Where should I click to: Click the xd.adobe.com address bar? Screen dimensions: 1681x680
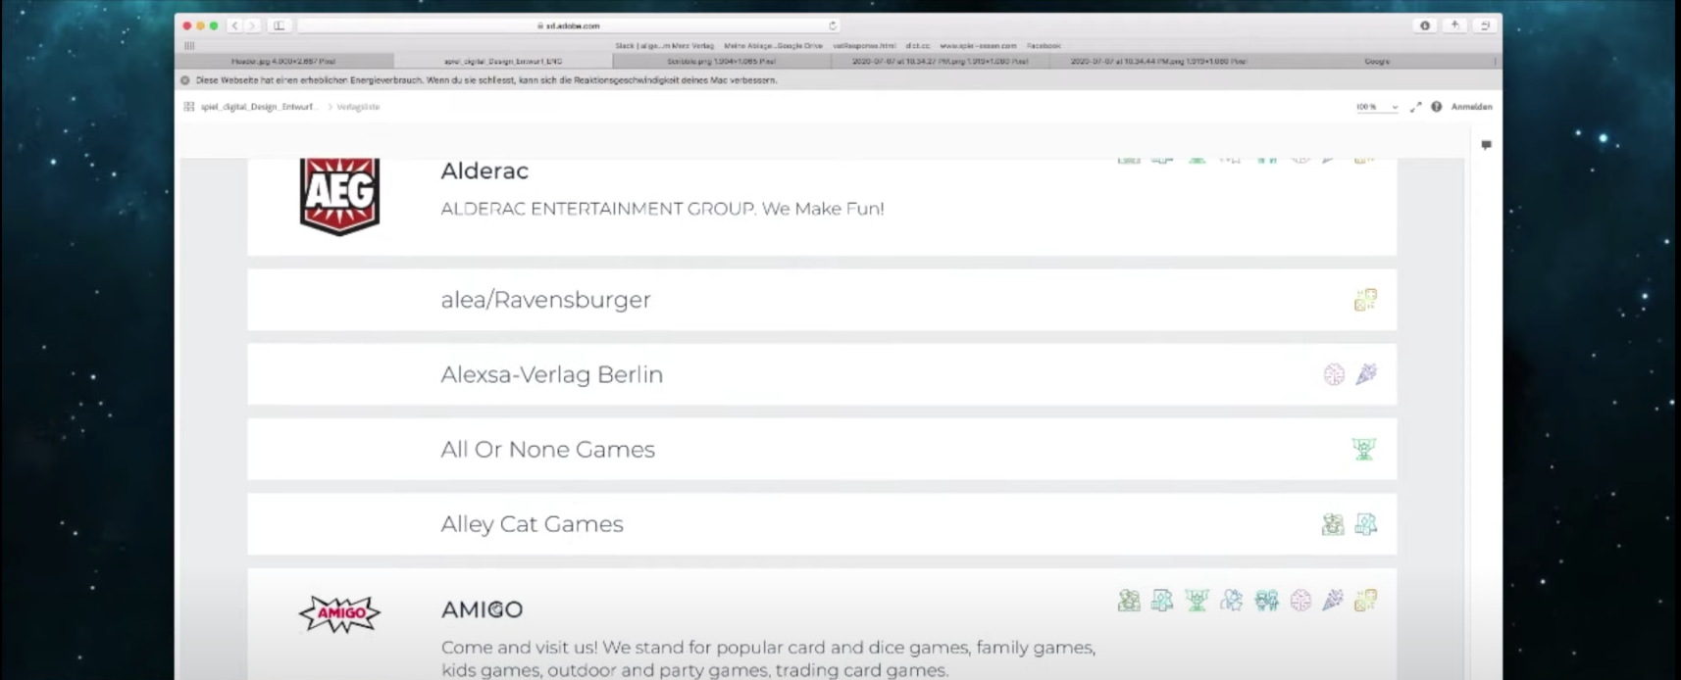point(569,25)
